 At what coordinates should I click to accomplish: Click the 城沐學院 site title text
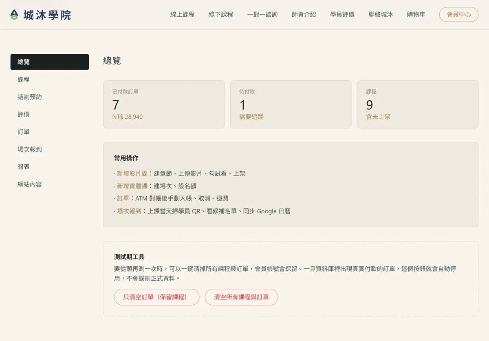tap(47, 15)
